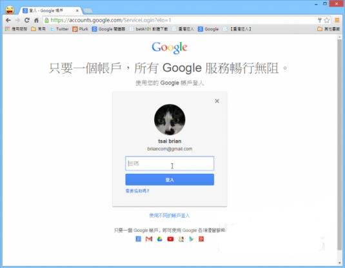Bookmark this page with the star icon
The width and height of the screenshot is (345, 268).
(327, 20)
